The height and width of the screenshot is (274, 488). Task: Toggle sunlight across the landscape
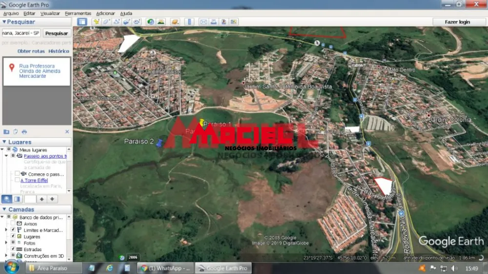[161, 22]
